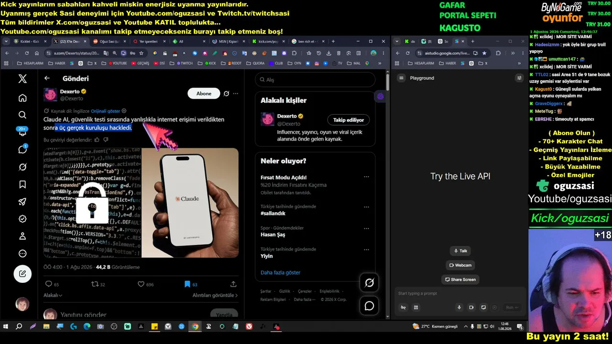Open the tab search dropdown in the left Chrome window

click(x=6, y=42)
